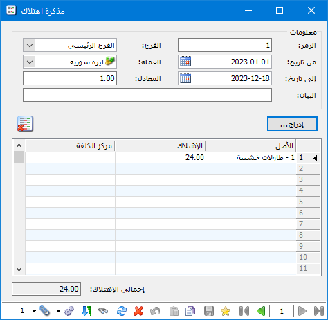Click the red X delete icon
Screen dimensions: 328x320
click(x=138, y=311)
